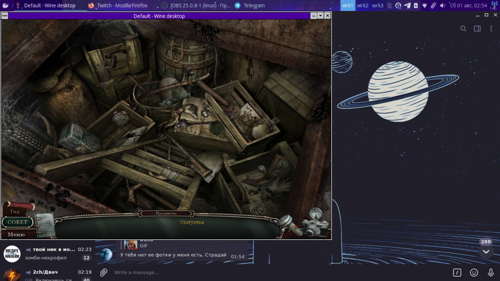
Task: Open the application launcher icon in the panel
Action: (5, 5)
